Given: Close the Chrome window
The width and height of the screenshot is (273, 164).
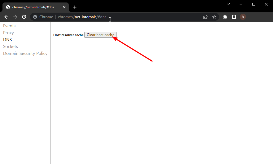Looking at the screenshot, I should [x=266, y=4].
